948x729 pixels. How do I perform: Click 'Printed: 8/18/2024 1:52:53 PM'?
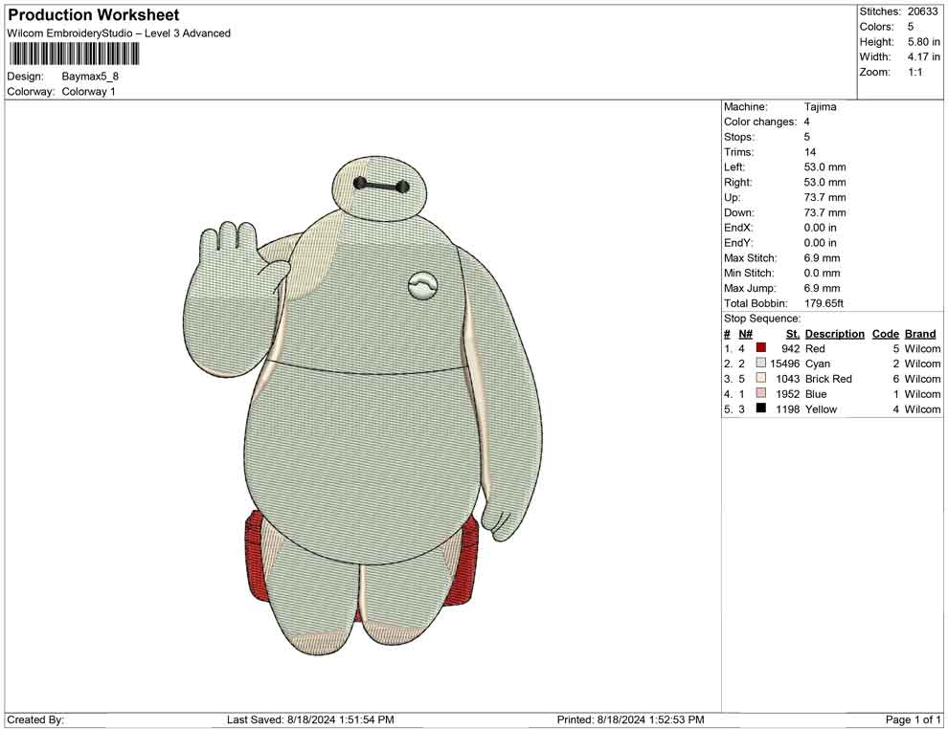pos(630,719)
